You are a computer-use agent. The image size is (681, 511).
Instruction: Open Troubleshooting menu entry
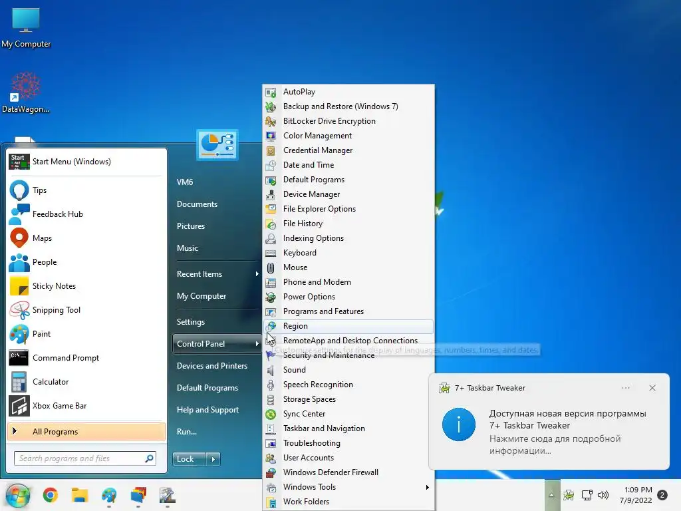point(348,443)
